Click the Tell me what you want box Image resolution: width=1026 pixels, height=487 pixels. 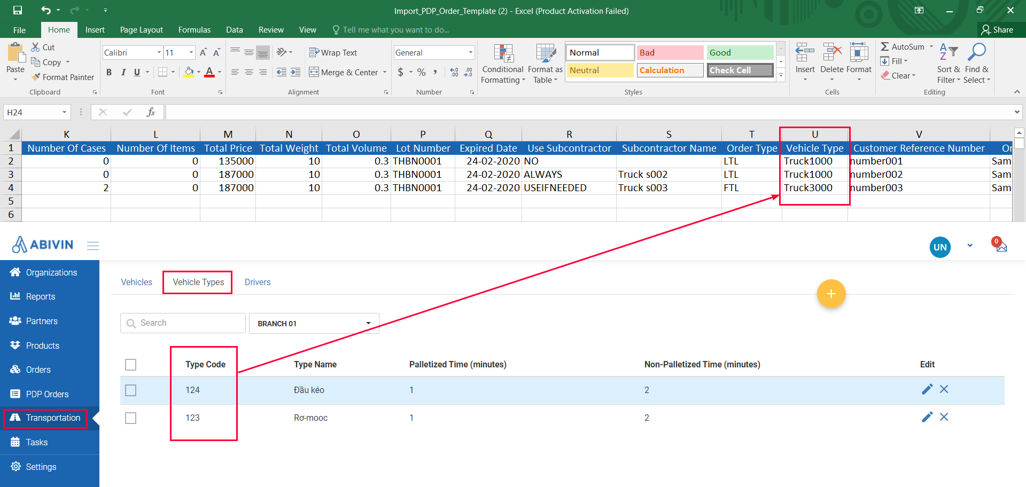[391, 30]
